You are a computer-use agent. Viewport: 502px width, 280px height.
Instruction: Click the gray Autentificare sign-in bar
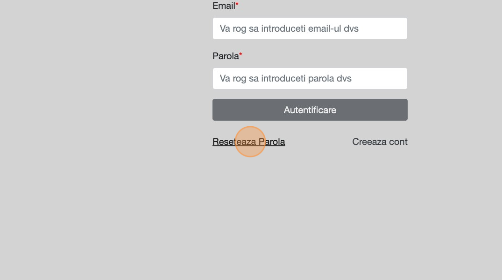coord(310,110)
